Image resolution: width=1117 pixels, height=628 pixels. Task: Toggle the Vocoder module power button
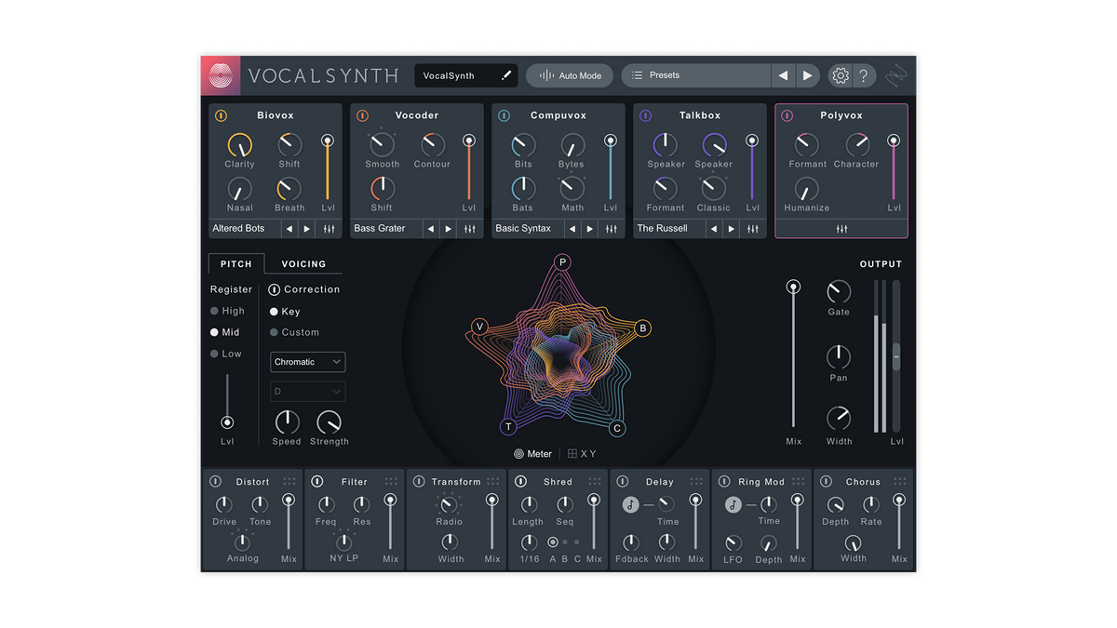[x=362, y=116]
